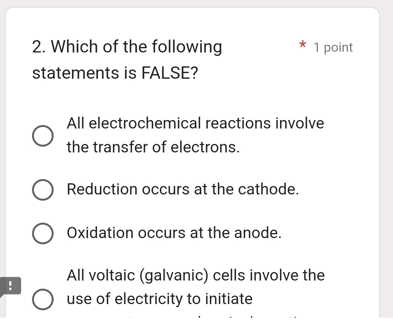Click the exclamation alert badge icon
This screenshot has height=323, width=393.
10,286
